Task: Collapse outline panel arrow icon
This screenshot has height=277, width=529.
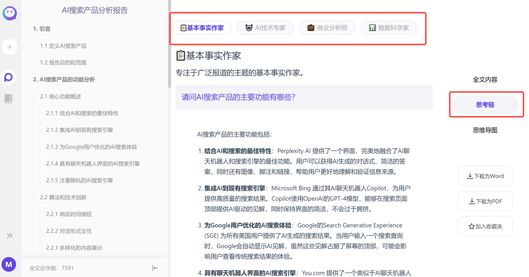Action: pyautogui.click(x=155, y=268)
